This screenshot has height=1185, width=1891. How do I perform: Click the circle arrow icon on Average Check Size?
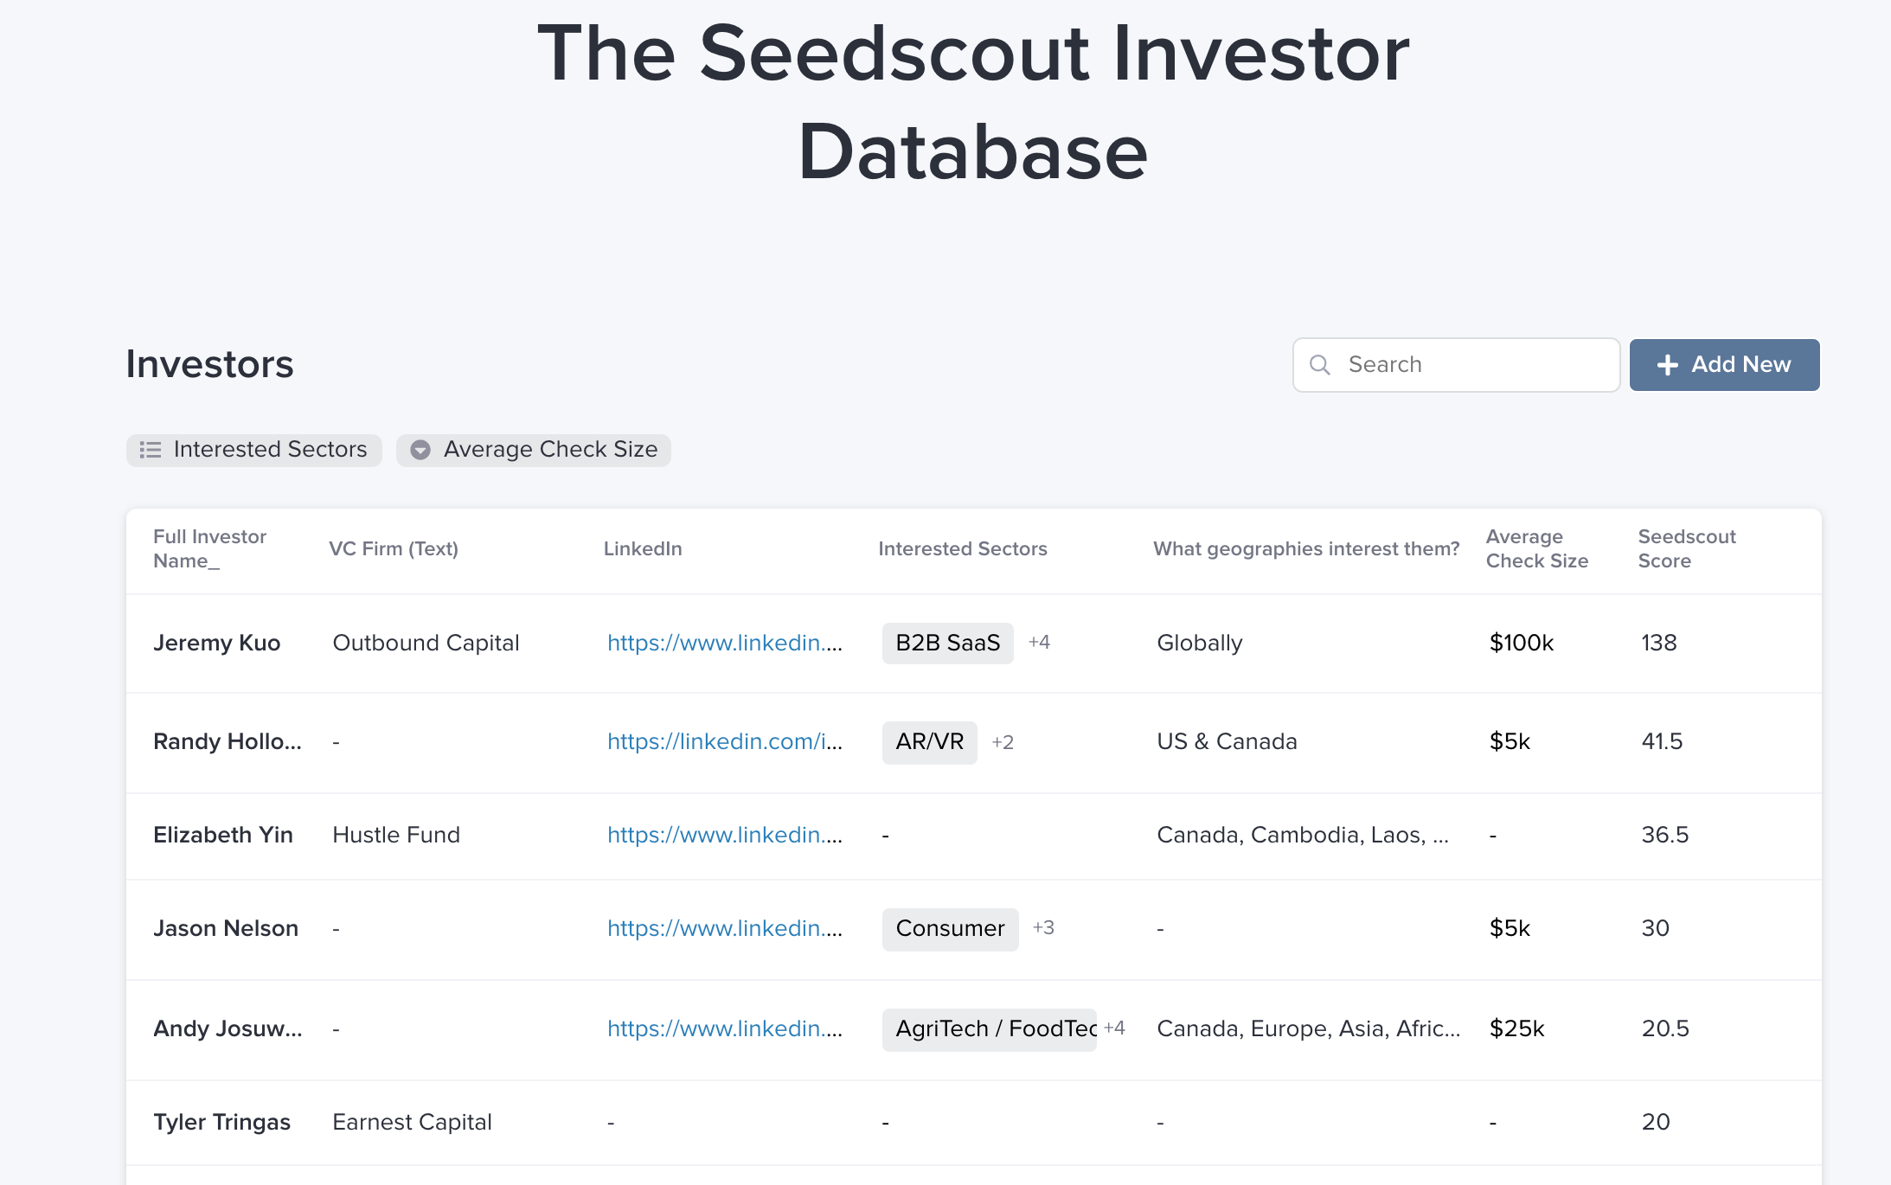click(420, 450)
